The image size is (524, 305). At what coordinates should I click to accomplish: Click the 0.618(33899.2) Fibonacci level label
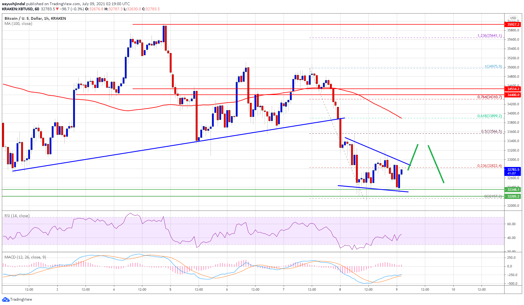point(489,116)
